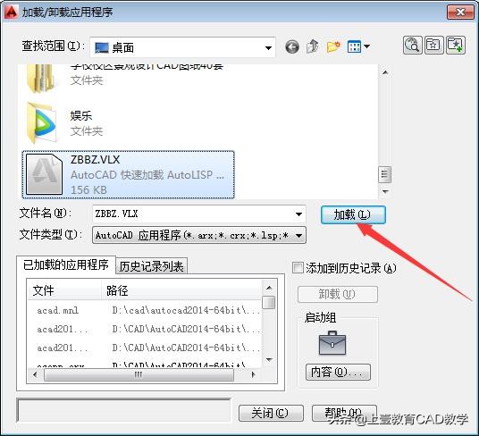
Task: Go up one folder level
Action: point(313,46)
